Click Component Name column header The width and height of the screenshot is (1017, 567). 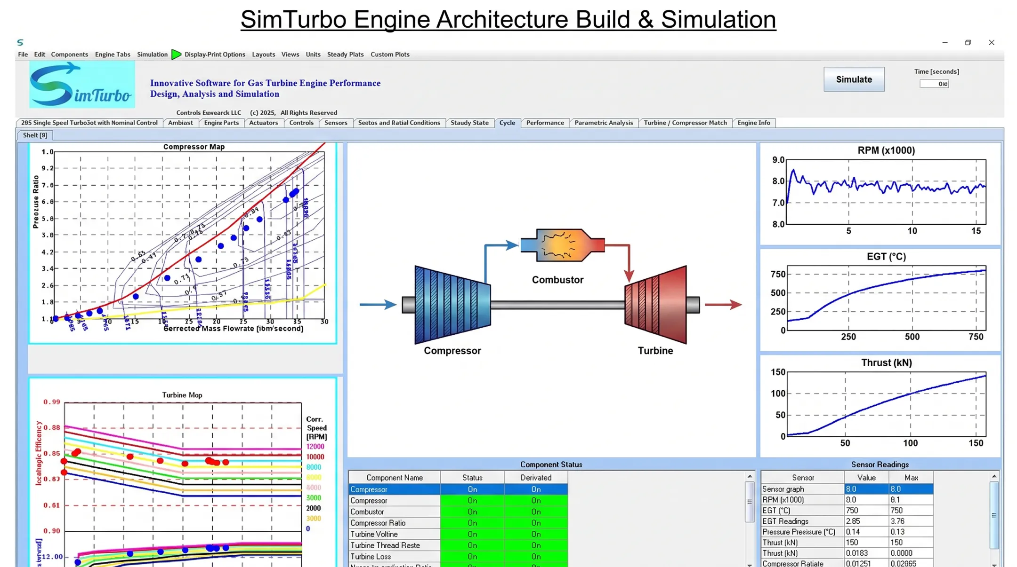pos(395,478)
